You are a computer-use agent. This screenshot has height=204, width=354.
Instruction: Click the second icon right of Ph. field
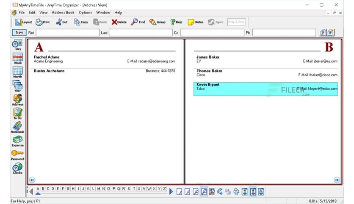pos(331,32)
